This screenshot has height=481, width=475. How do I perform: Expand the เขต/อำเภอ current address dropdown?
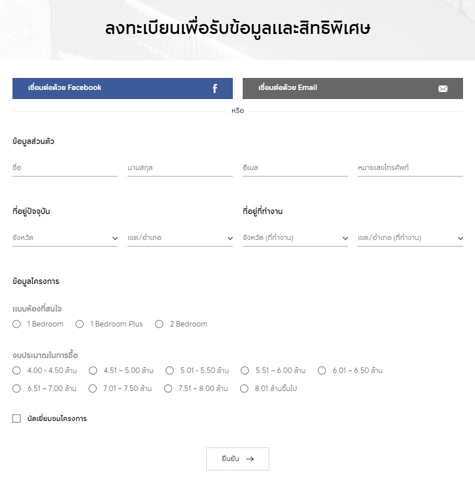click(x=180, y=238)
